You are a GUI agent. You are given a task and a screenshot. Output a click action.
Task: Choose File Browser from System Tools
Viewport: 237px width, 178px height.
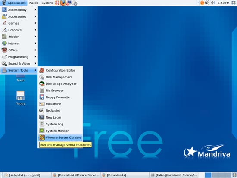coord(60,91)
